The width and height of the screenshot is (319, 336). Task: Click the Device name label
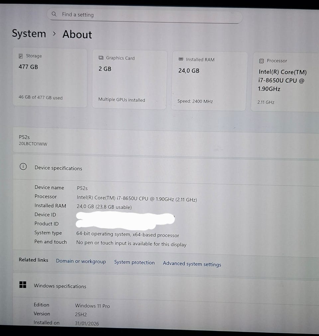pyautogui.click(x=50, y=187)
